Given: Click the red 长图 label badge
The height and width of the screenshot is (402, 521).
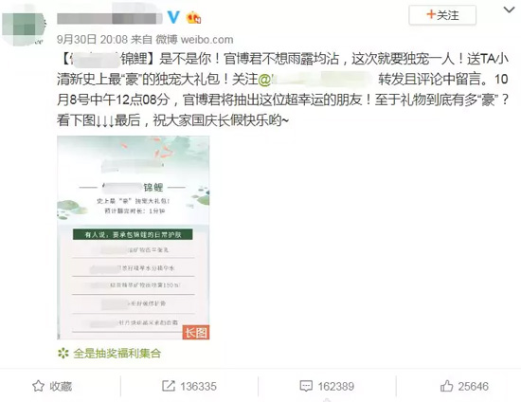Looking at the screenshot, I should 196,332.
